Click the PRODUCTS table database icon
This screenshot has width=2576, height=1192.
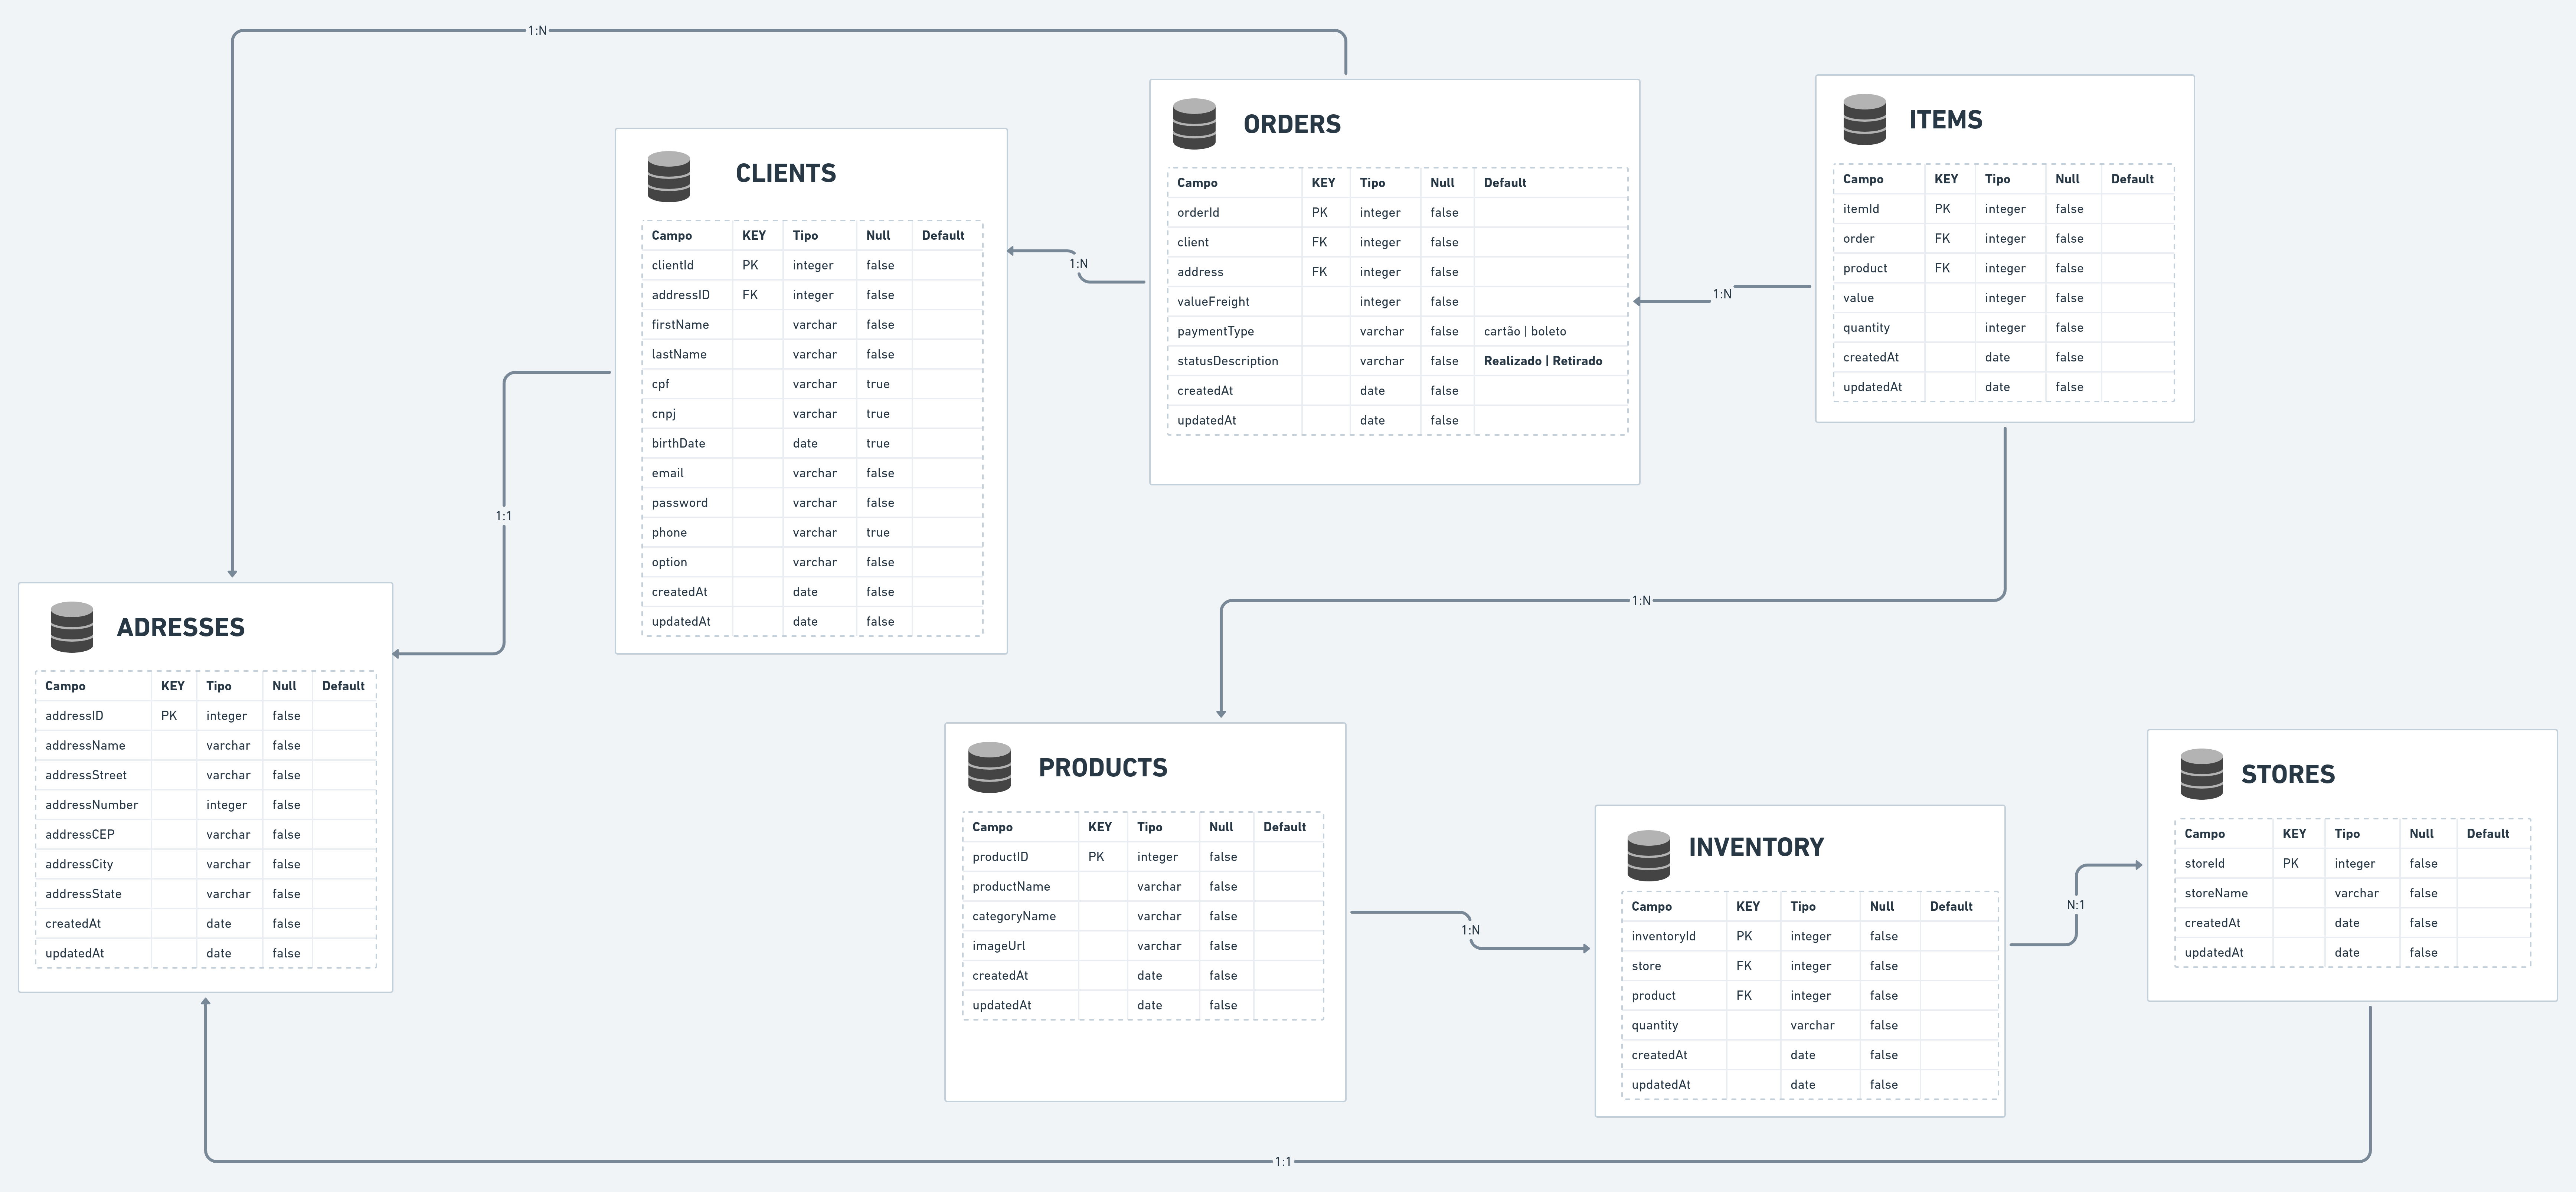coord(989,767)
